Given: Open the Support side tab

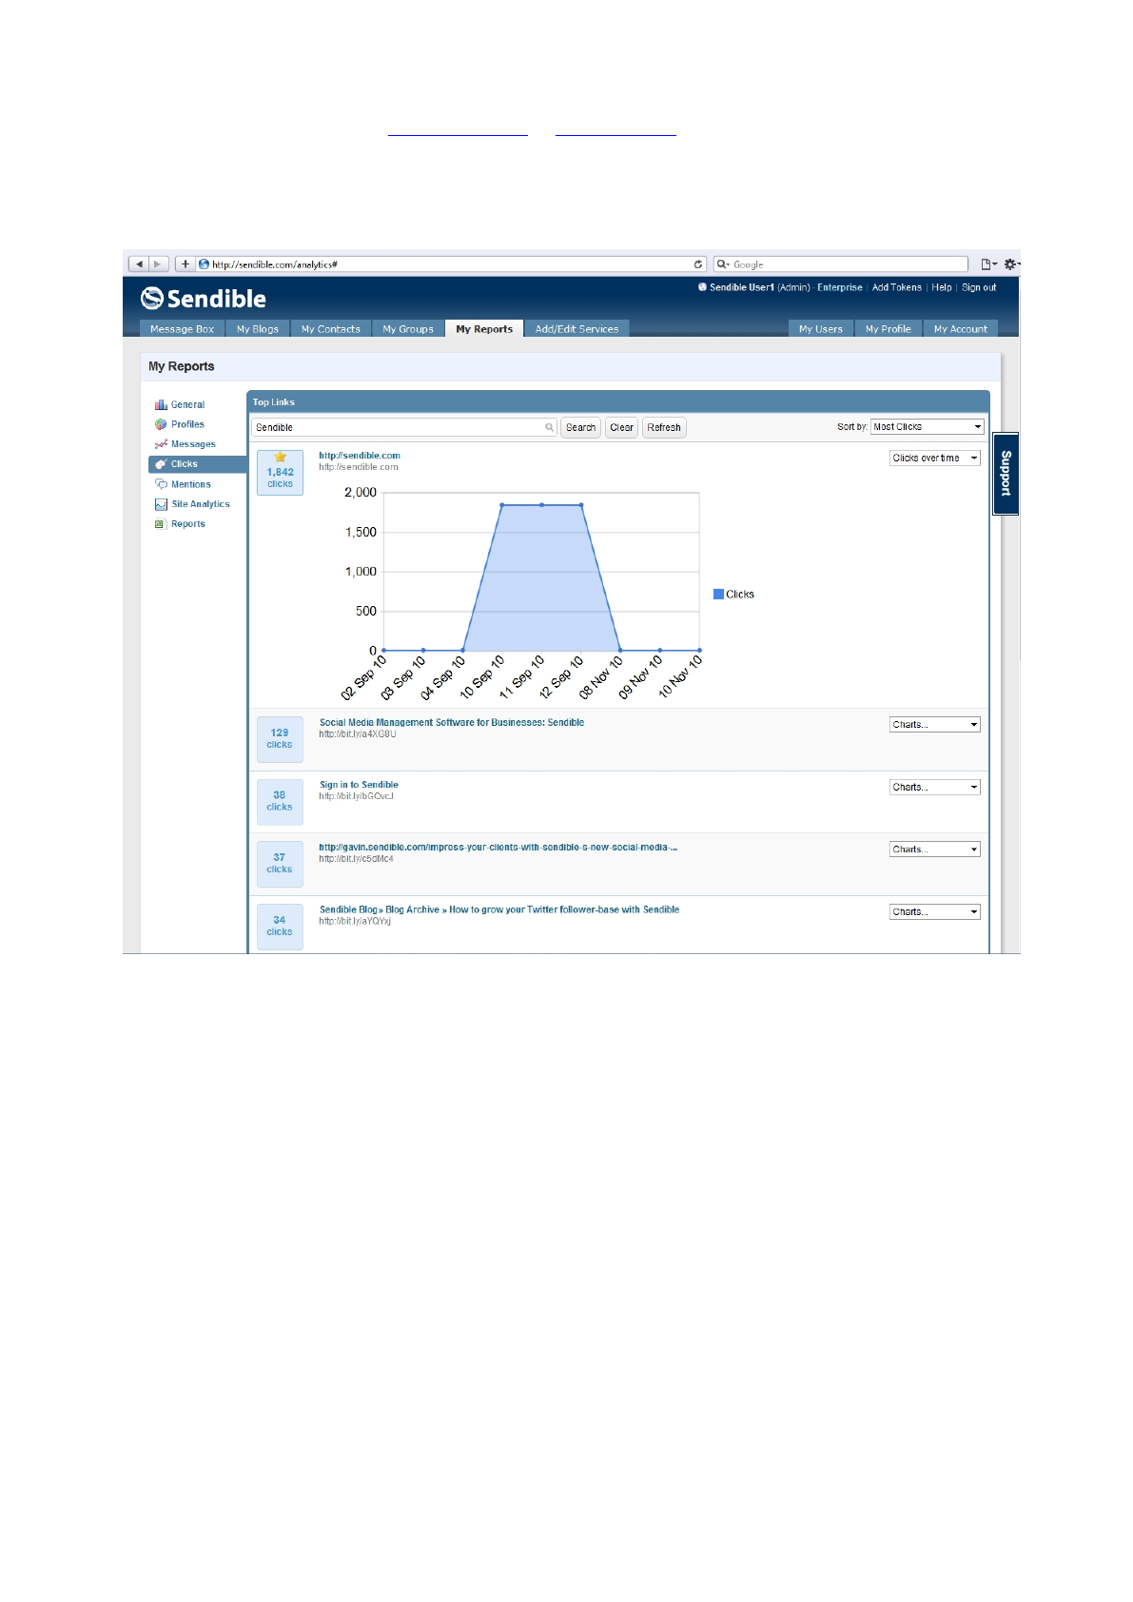Looking at the screenshot, I should coord(1006,474).
